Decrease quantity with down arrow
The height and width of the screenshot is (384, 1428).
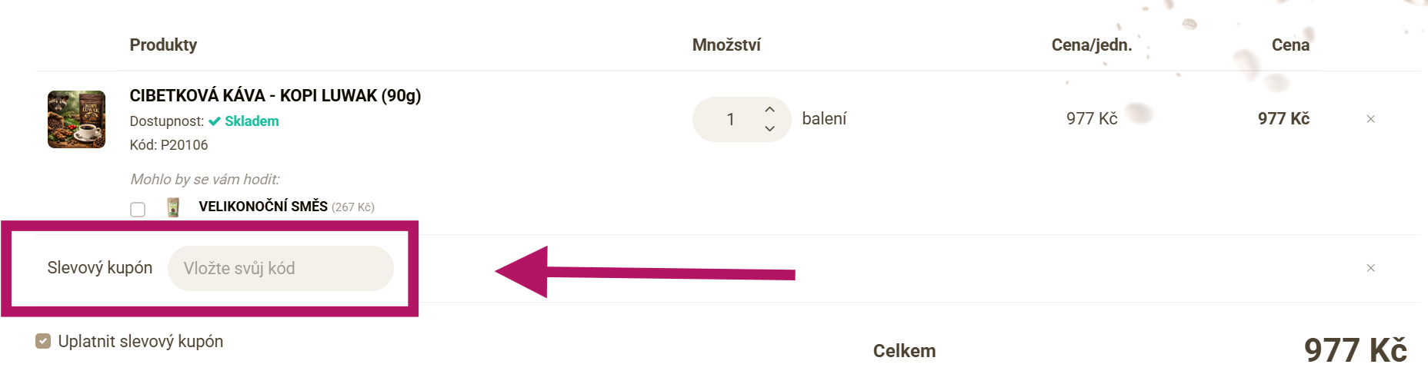(769, 129)
